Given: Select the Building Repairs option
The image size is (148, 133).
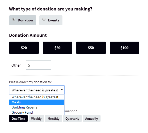Looking at the screenshot, I should (37, 107).
